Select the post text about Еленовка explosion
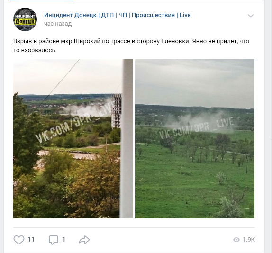 [131, 45]
